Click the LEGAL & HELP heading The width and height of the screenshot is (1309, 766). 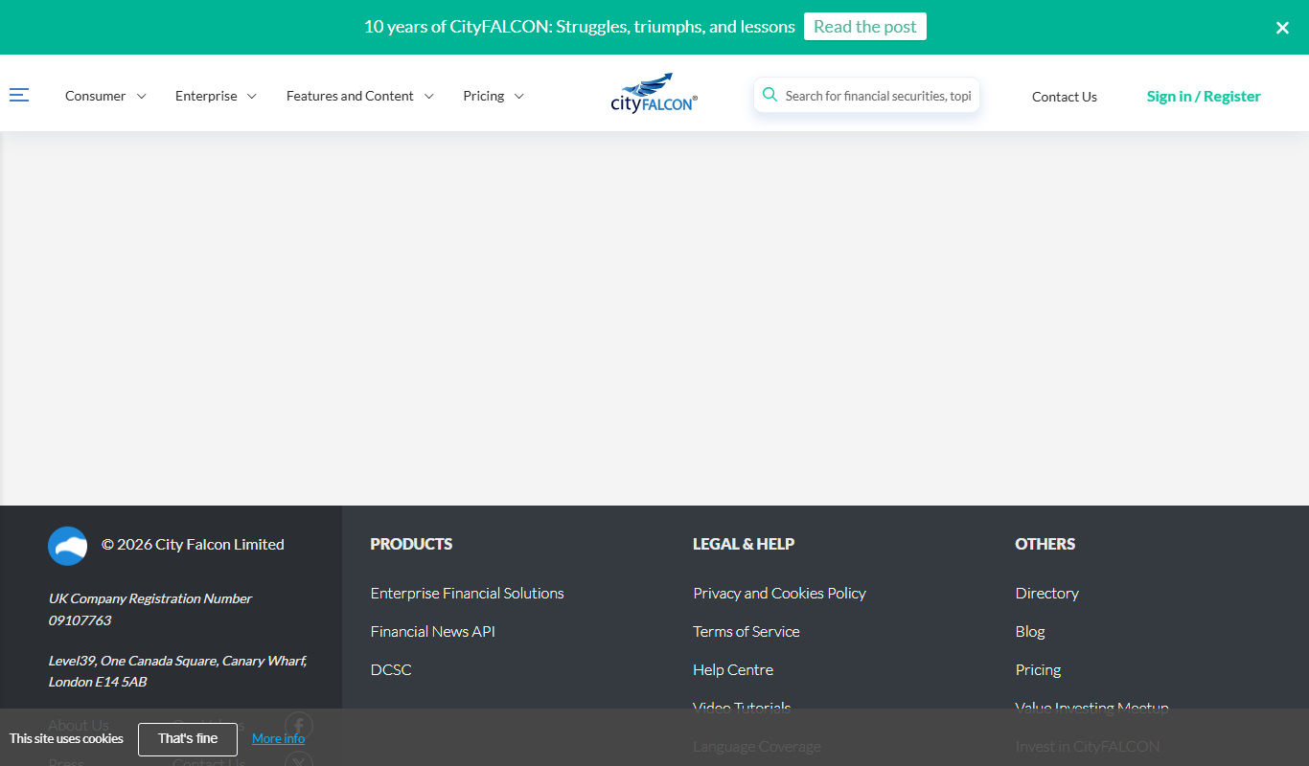[x=744, y=544]
